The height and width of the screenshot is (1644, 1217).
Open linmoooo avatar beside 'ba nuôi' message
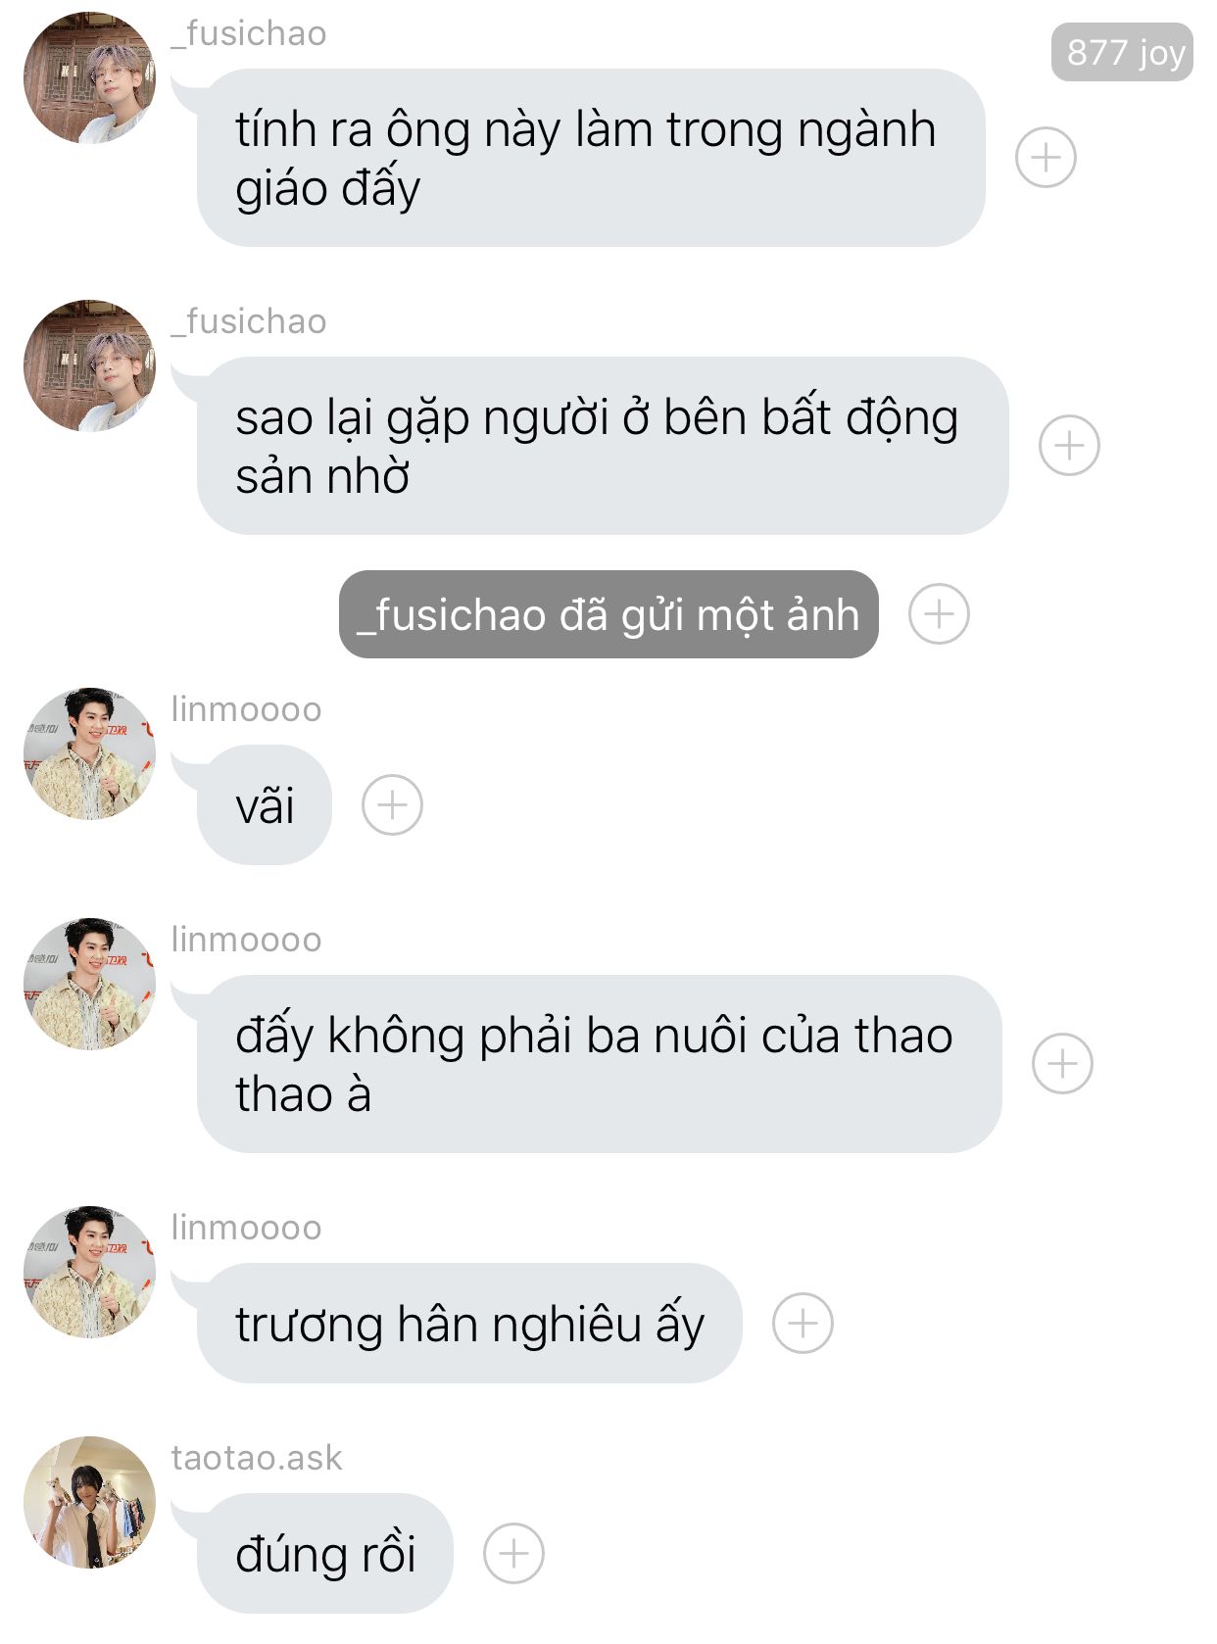(89, 984)
